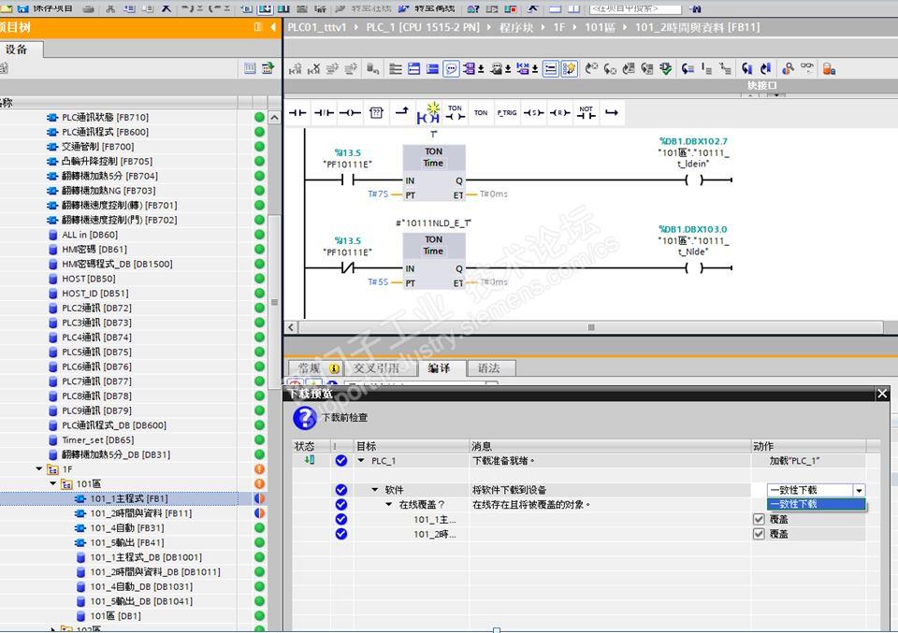Insert the NOT invert instruction
Screen dimensions: 898x633
pyautogui.click(x=586, y=113)
